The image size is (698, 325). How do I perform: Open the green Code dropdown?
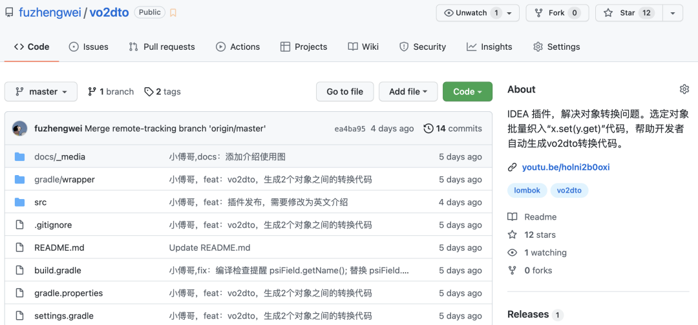coord(467,92)
